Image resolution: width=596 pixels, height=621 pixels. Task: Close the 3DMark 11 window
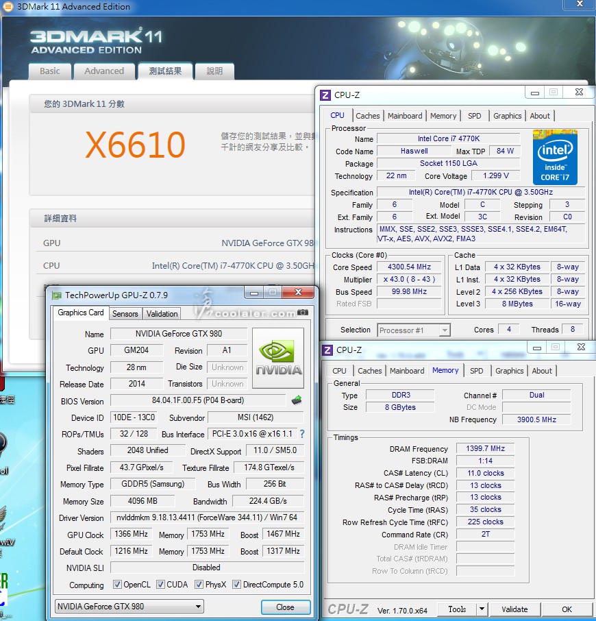coord(580,4)
